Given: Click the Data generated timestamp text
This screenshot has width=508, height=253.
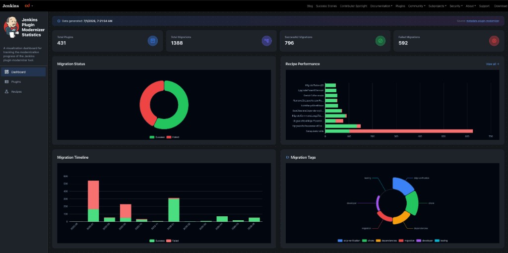Looking at the screenshot, I should point(87,21).
